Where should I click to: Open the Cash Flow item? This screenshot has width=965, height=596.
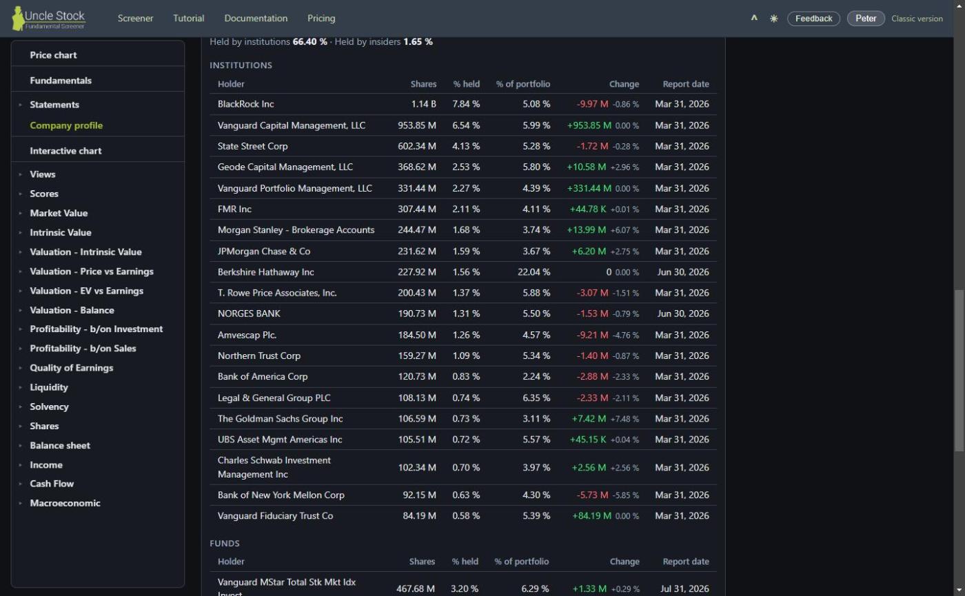pos(52,484)
